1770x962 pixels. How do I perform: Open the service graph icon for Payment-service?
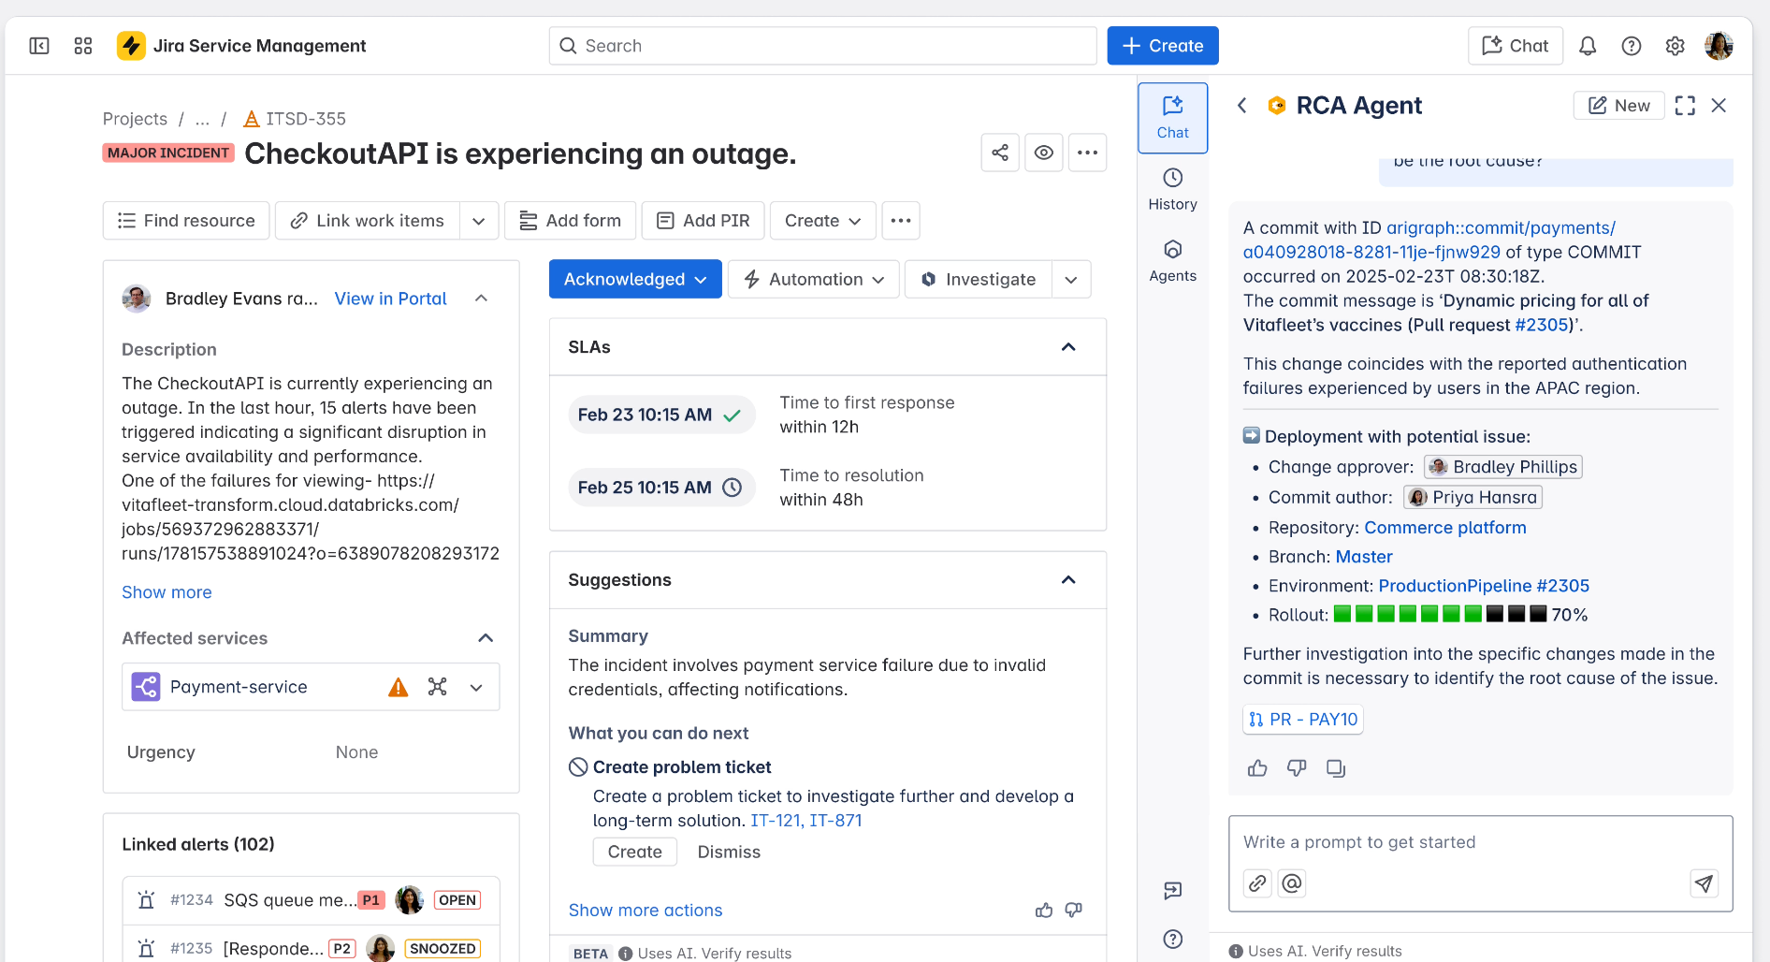coord(437,687)
